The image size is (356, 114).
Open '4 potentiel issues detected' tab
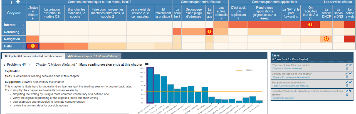tap(33, 56)
